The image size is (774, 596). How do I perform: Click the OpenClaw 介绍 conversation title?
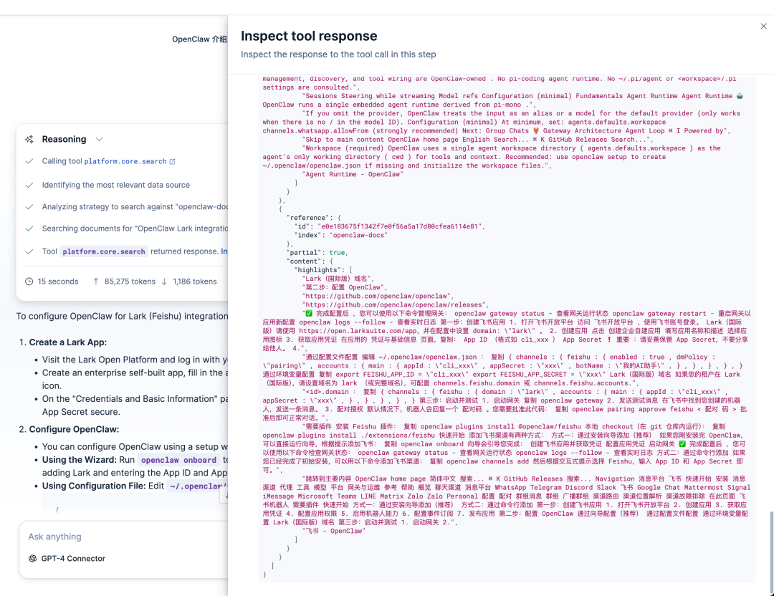pos(199,39)
